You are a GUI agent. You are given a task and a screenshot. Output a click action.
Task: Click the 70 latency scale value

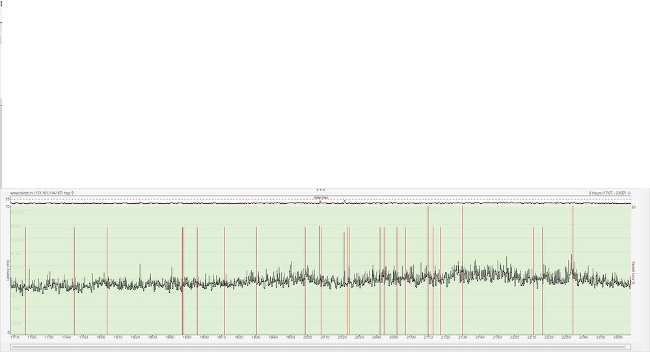coord(7,206)
